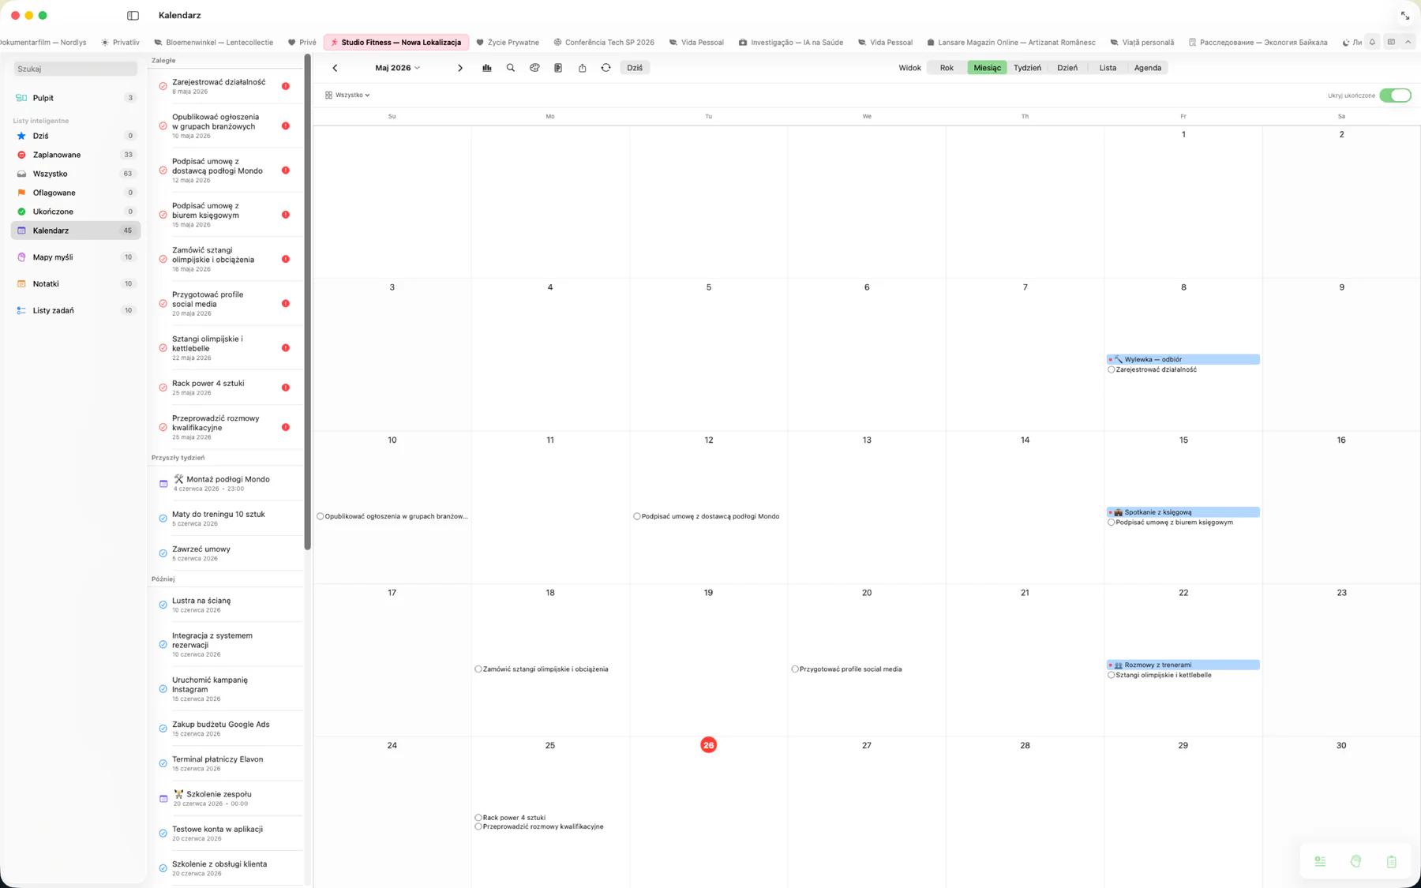Click the search magnifier in calendar toolbar
This screenshot has height=888, width=1421.
[511, 68]
